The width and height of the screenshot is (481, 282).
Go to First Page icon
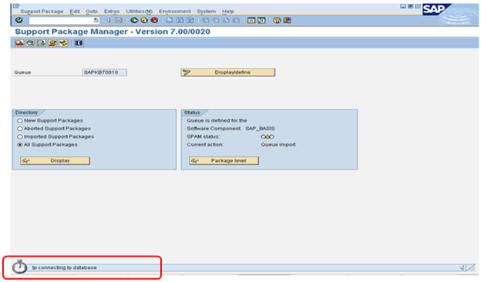coord(206,20)
